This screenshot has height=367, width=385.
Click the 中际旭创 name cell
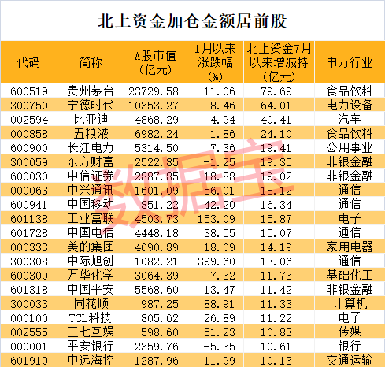(91, 261)
